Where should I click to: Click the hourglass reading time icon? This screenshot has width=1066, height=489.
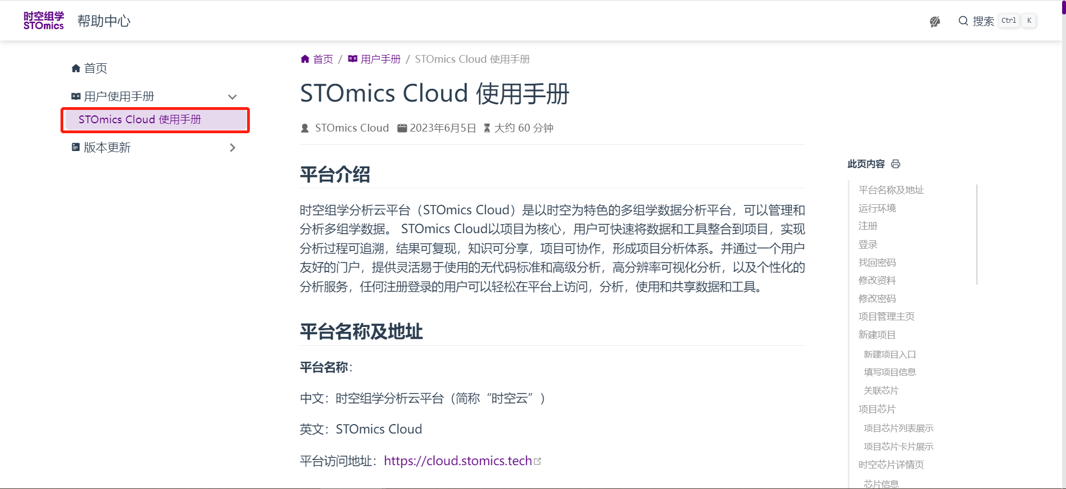point(487,128)
